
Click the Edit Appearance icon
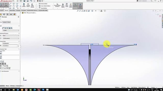[99, 11]
